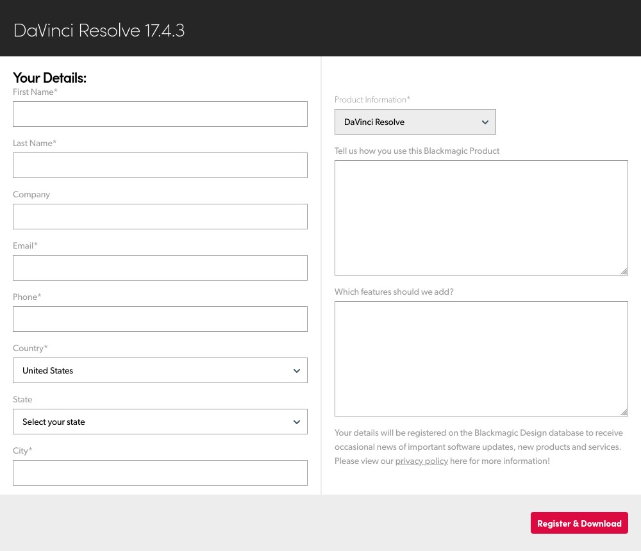Click inside the City field

[x=160, y=473]
